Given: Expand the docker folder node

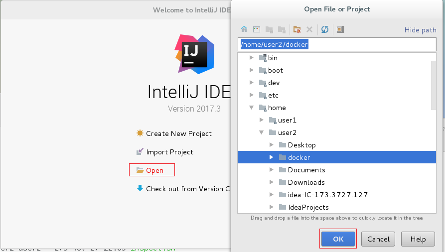Looking at the screenshot, I should click(x=271, y=157).
